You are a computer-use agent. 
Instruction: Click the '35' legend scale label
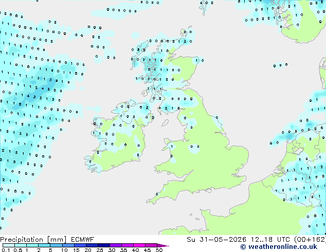(x=123, y=250)
